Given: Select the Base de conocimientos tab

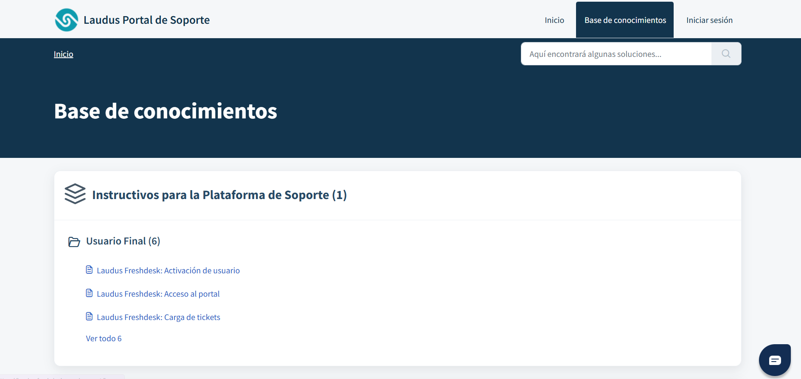Looking at the screenshot, I should point(625,20).
